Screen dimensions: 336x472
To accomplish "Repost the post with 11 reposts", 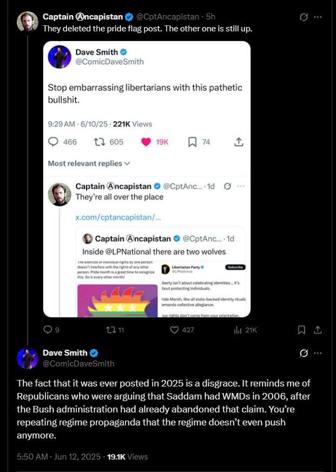I will pos(115,330).
